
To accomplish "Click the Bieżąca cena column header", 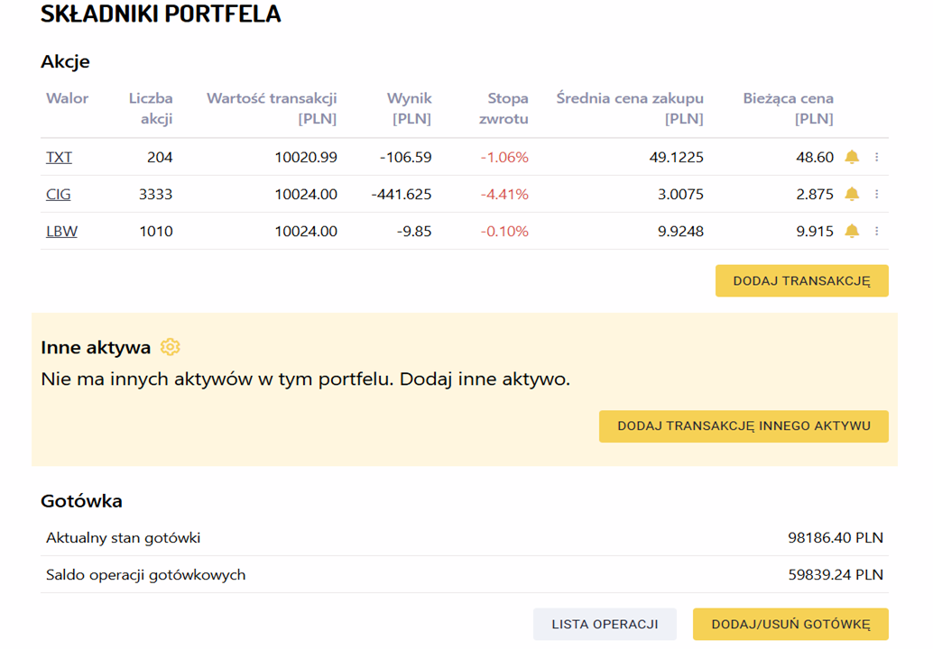I will [x=788, y=108].
